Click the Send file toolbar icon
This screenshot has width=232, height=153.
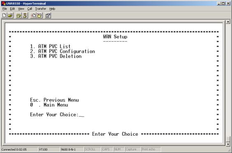(x=33, y=15)
